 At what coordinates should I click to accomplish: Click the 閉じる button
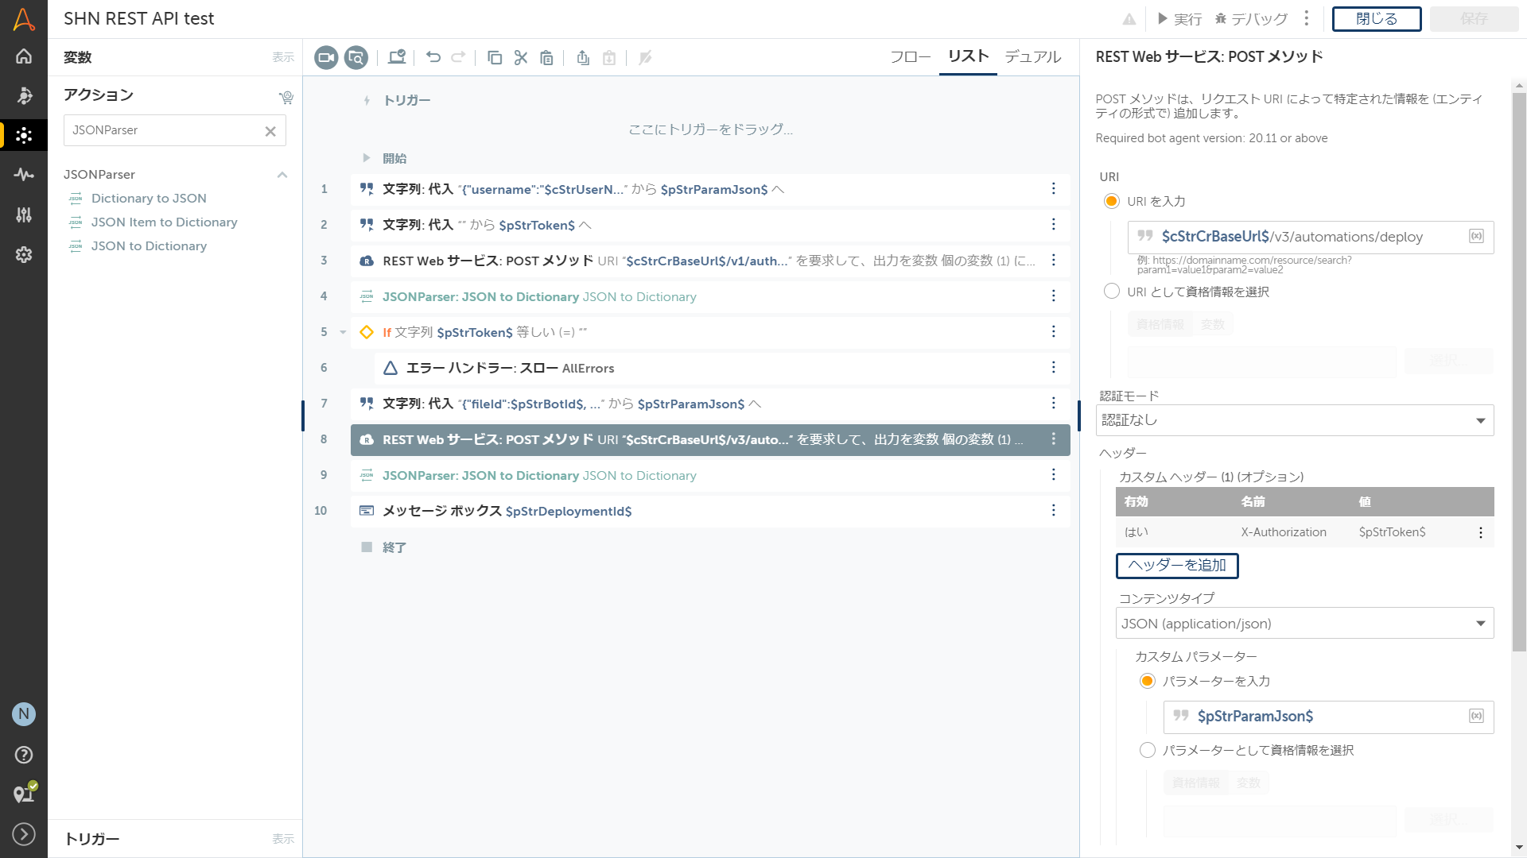[x=1377, y=19]
